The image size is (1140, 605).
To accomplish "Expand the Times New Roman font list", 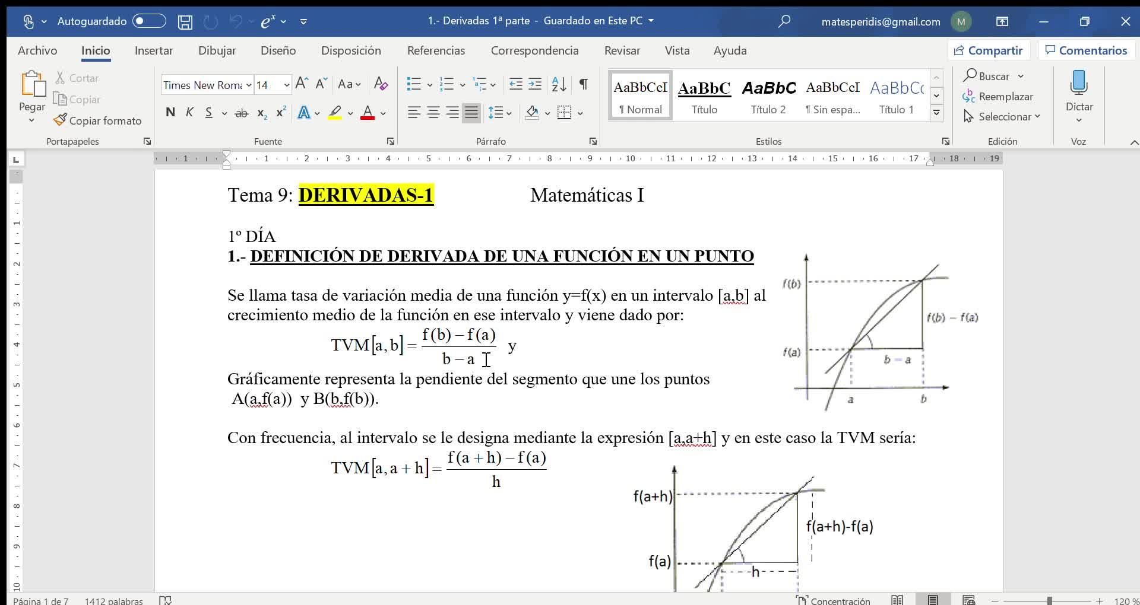I will click(249, 85).
